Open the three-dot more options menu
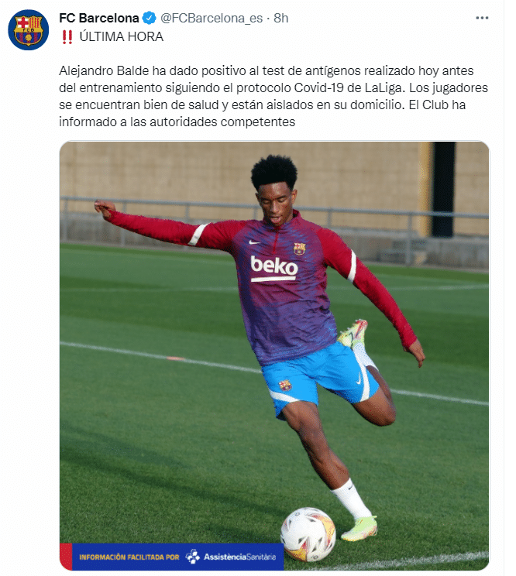 point(482,18)
